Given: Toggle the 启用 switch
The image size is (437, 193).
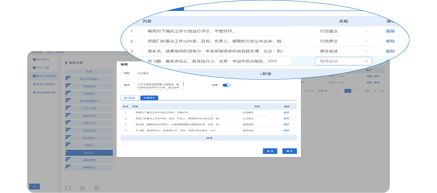Looking at the screenshot, I should coord(227,85).
